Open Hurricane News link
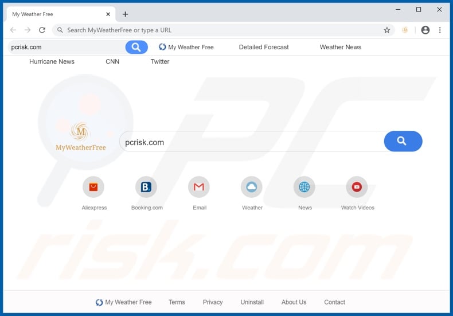 (52, 61)
